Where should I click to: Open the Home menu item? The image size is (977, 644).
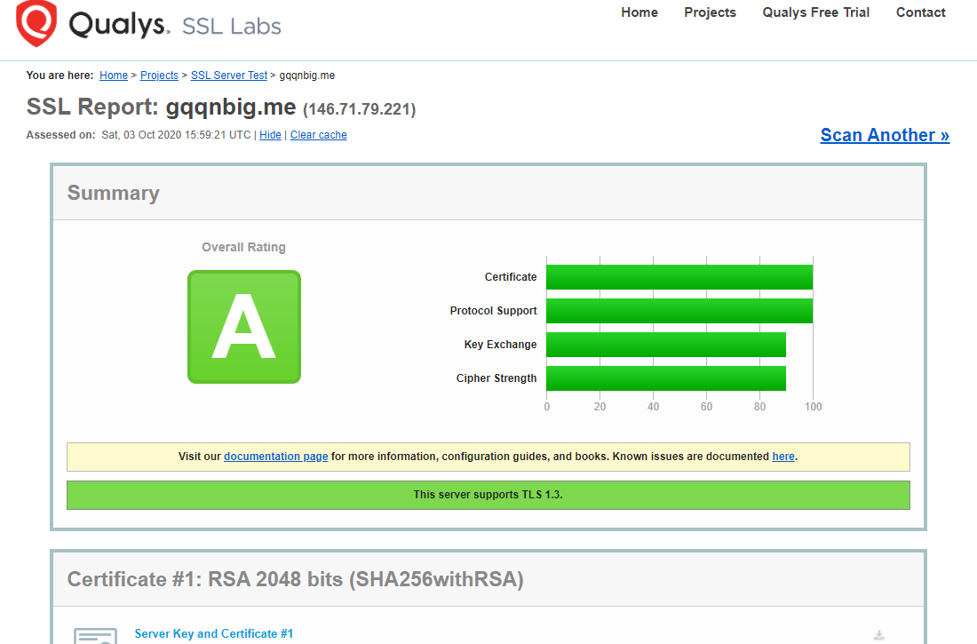(x=639, y=12)
